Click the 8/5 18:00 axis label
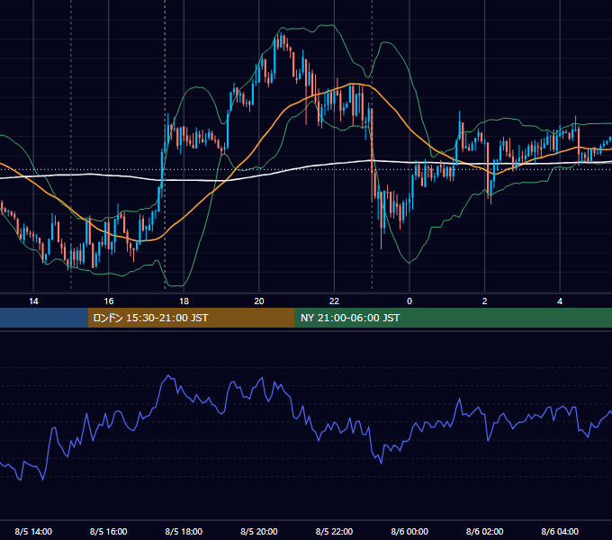612x540 pixels. click(184, 531)
